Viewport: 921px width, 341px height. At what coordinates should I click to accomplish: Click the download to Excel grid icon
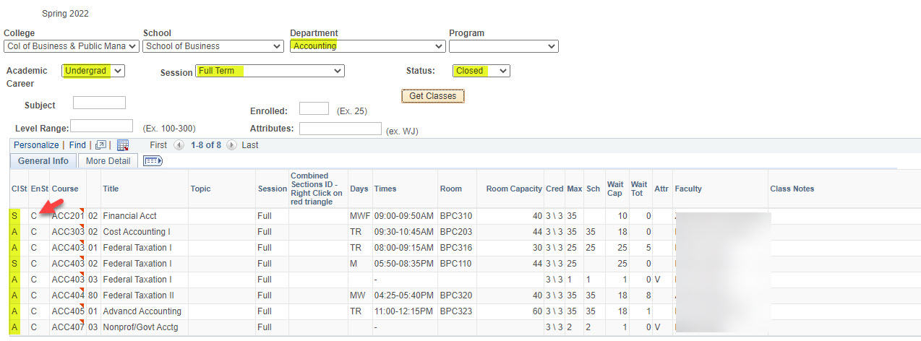[123, 145]
